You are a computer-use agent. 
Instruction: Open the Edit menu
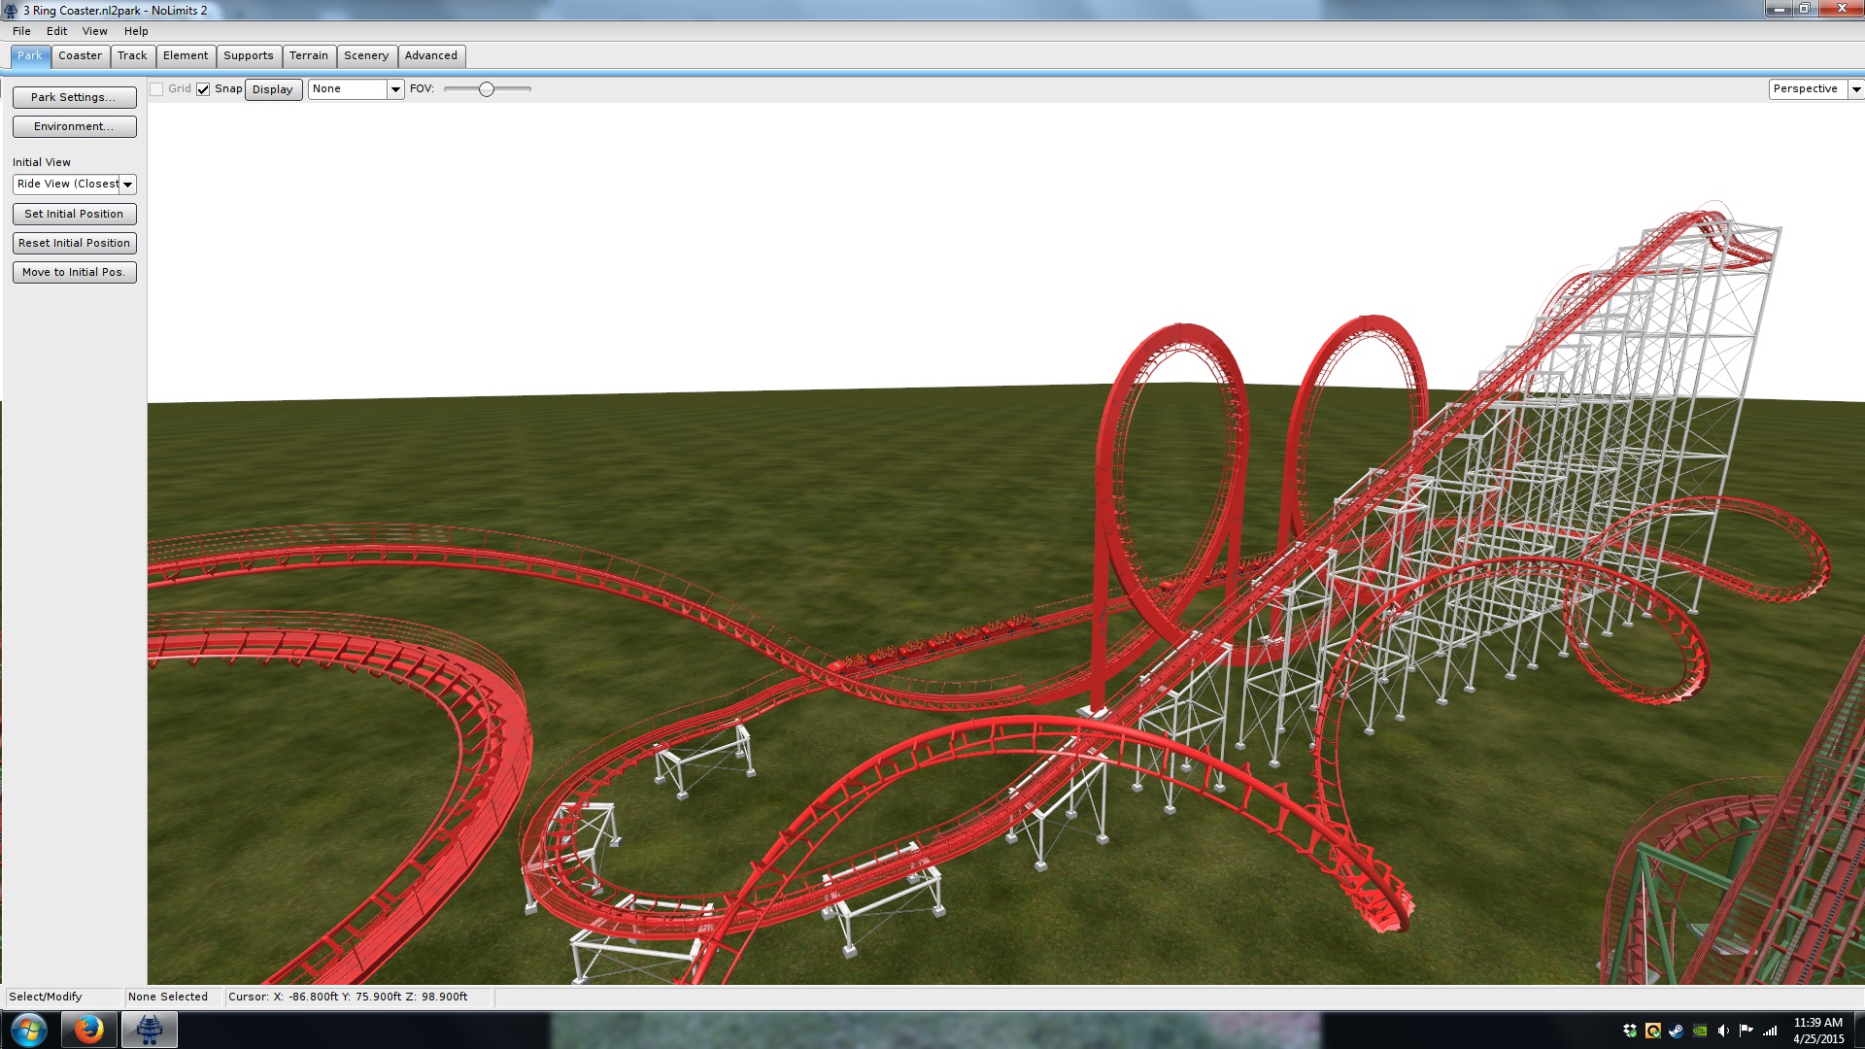click(56, 31)
